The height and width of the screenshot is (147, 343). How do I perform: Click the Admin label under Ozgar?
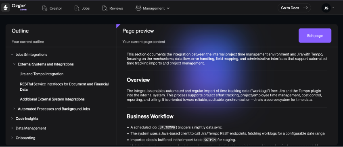23,10
